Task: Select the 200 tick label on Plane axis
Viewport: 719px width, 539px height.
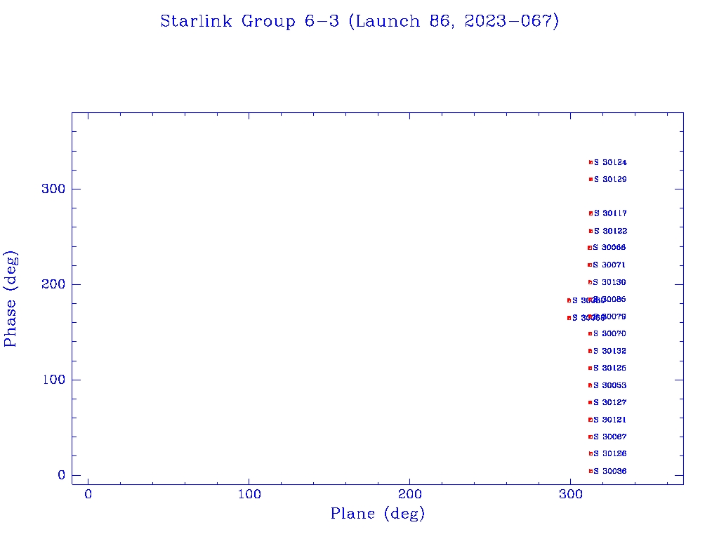Action: (409, 494)
